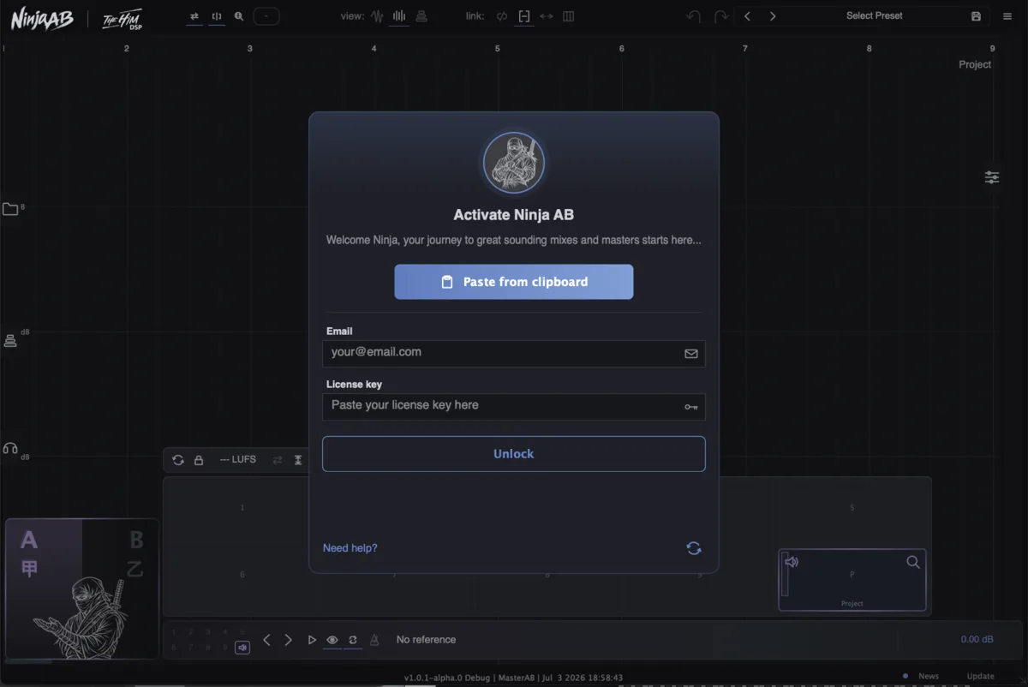Click the envelope icon in Email field
The image size is (1028, 687).
(690, 353)
